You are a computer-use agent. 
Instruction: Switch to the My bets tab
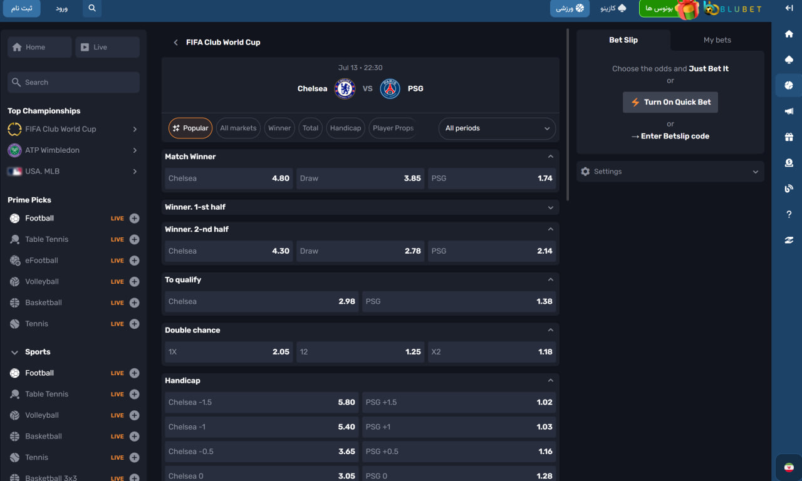click(x=717, y=40)
